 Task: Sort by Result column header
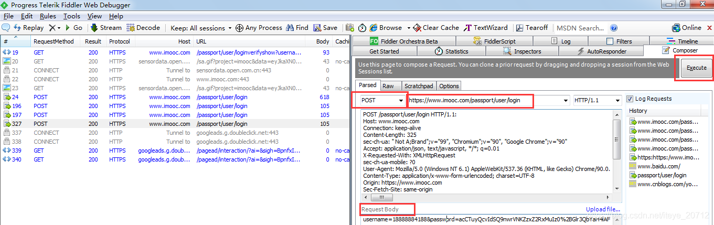94,41
